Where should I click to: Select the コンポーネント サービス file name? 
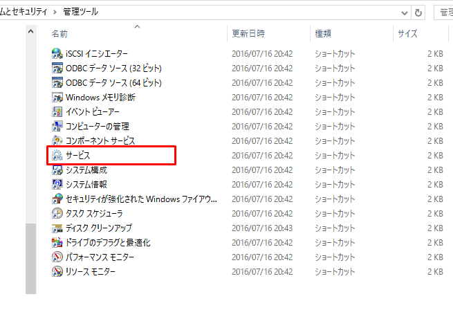tap(100, 141)
